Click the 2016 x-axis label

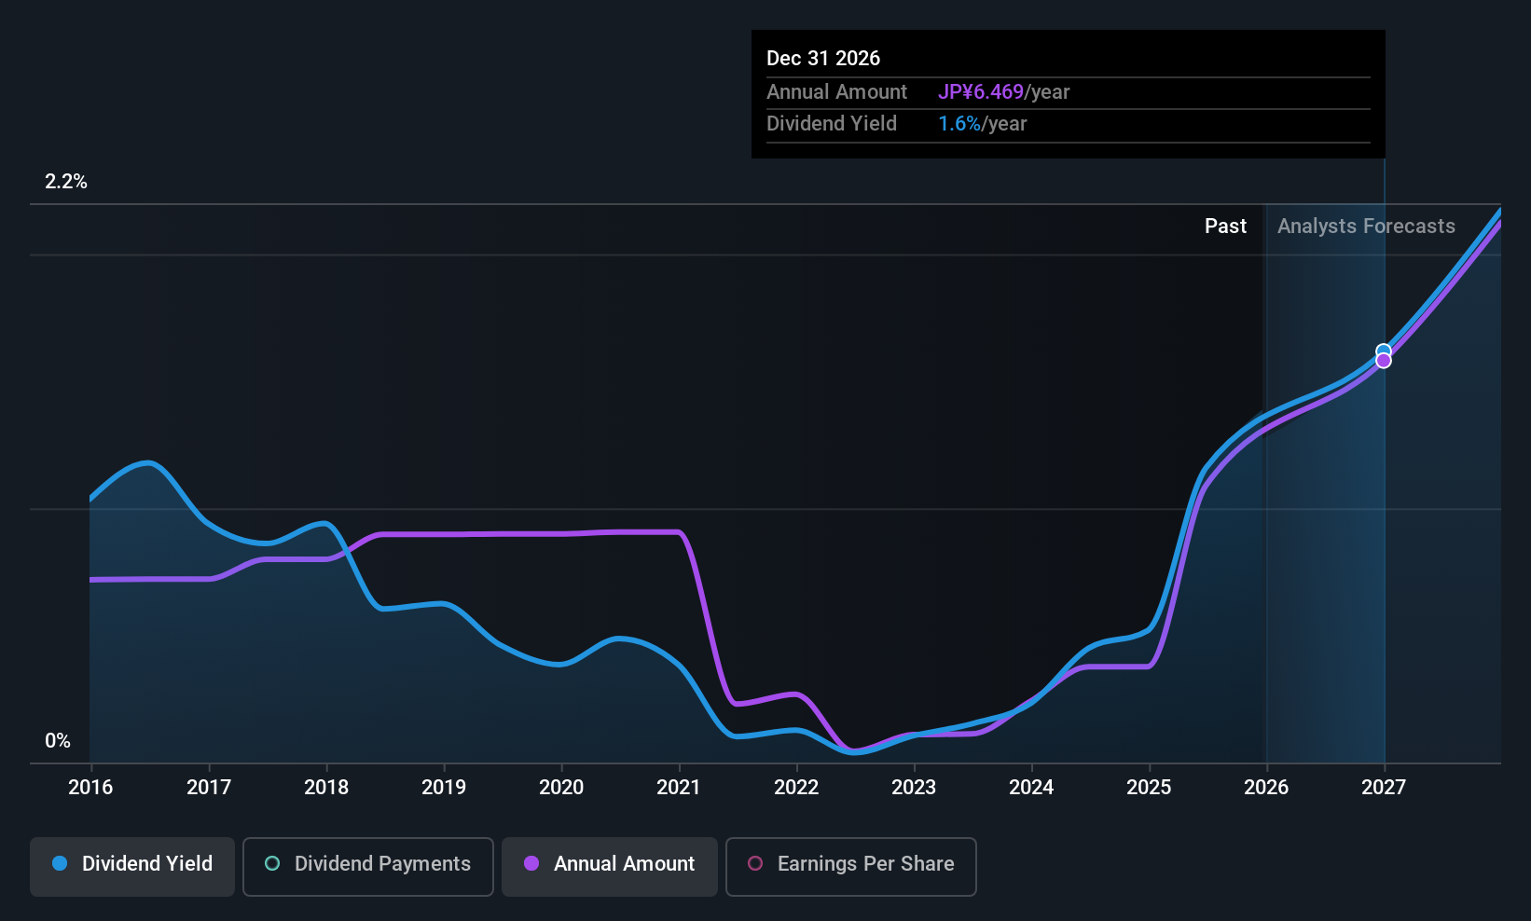[x=90, y=788]
